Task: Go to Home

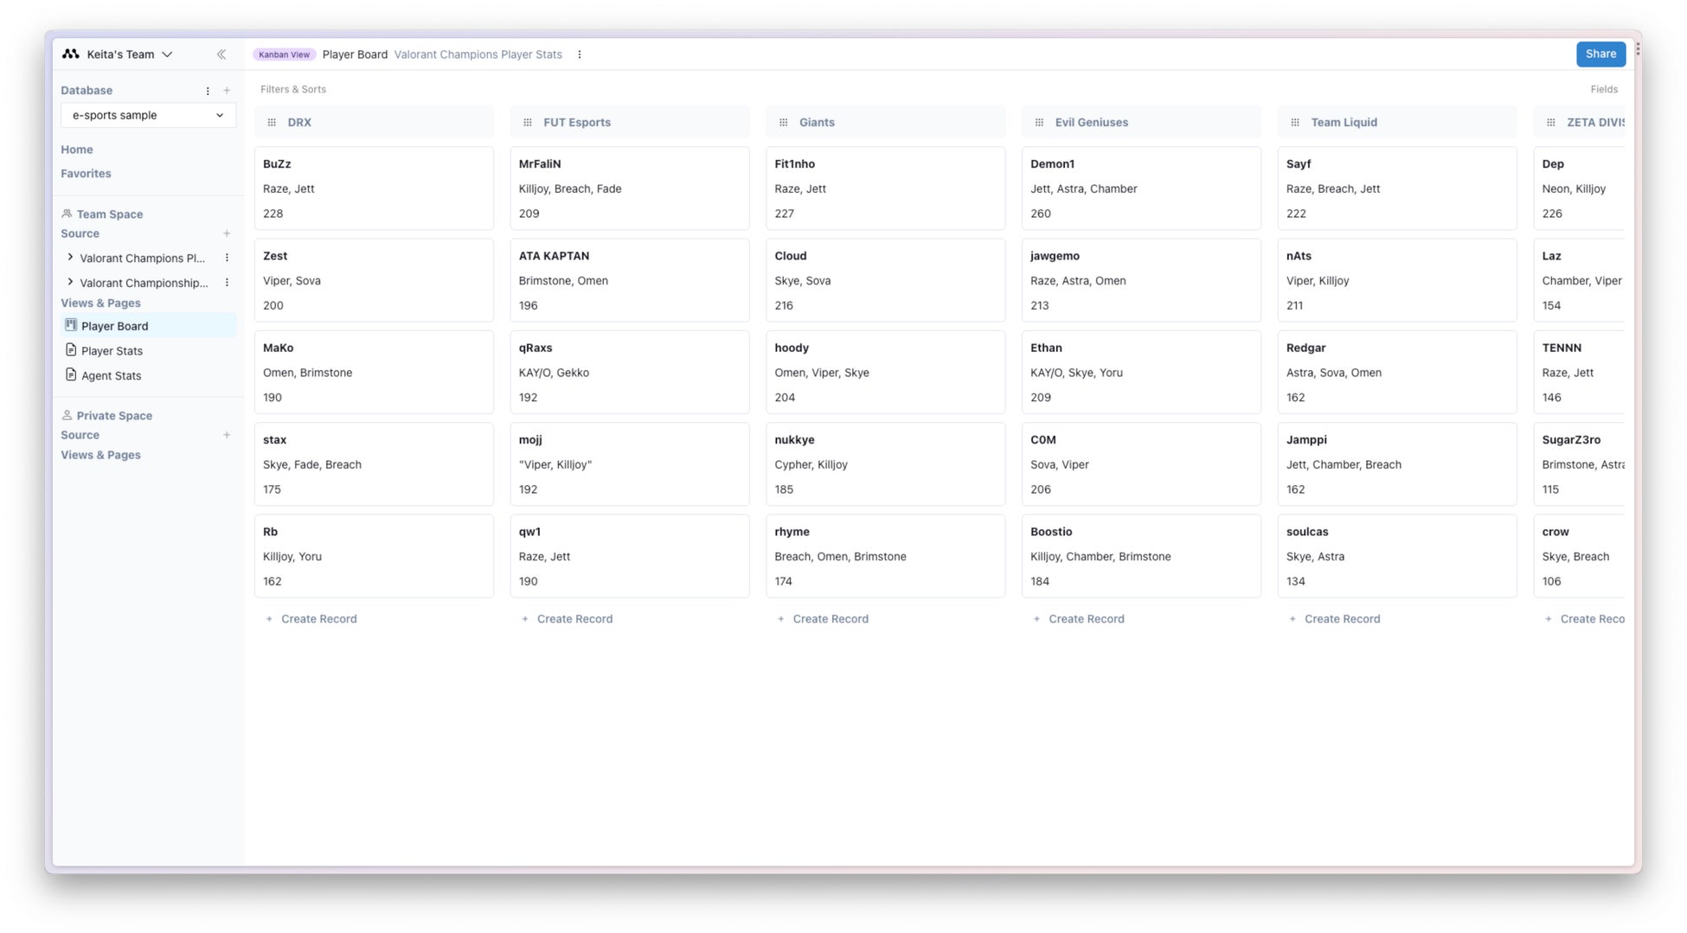Action: pyautogui.click(x=77, y=150)
